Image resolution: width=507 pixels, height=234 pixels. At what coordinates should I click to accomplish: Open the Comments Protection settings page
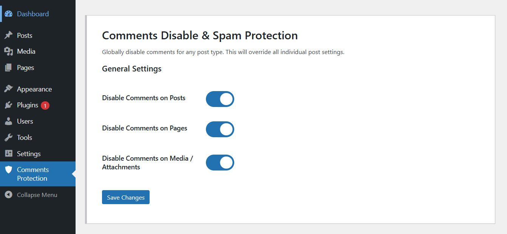pos(32,174)
